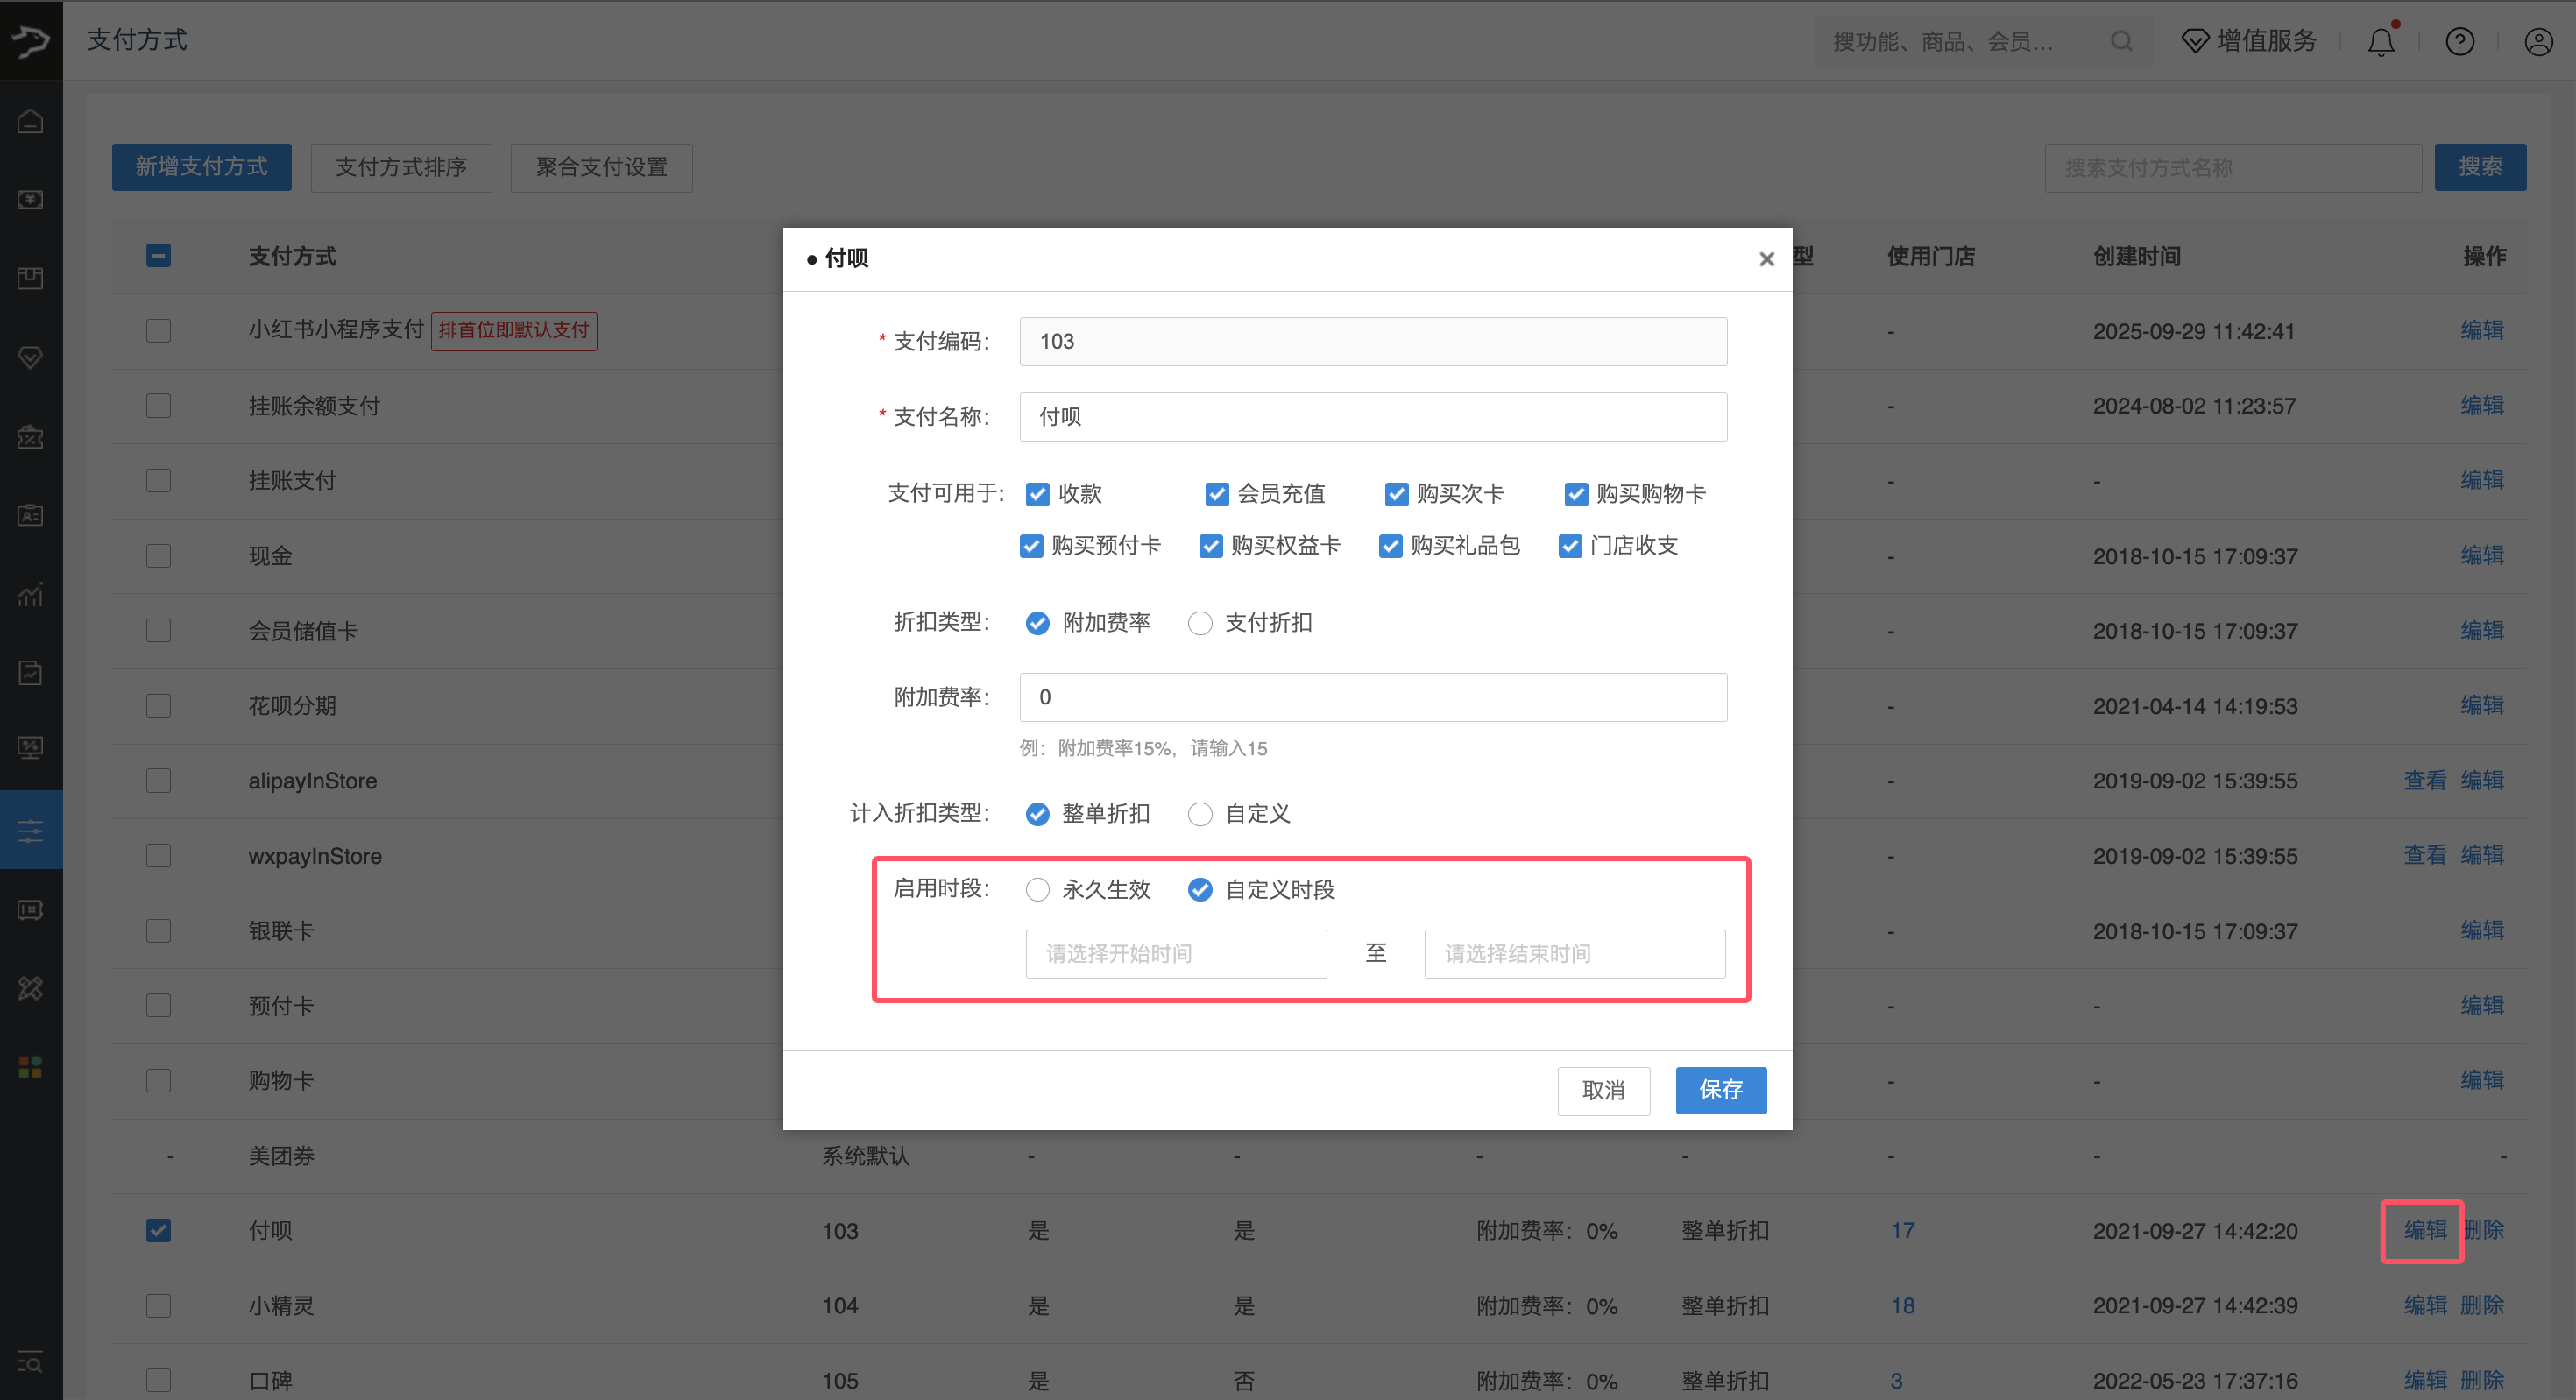Click 编辑 link in the 口碑 row
Screen dimensions: 2576x1400
click(2425, 1381)
